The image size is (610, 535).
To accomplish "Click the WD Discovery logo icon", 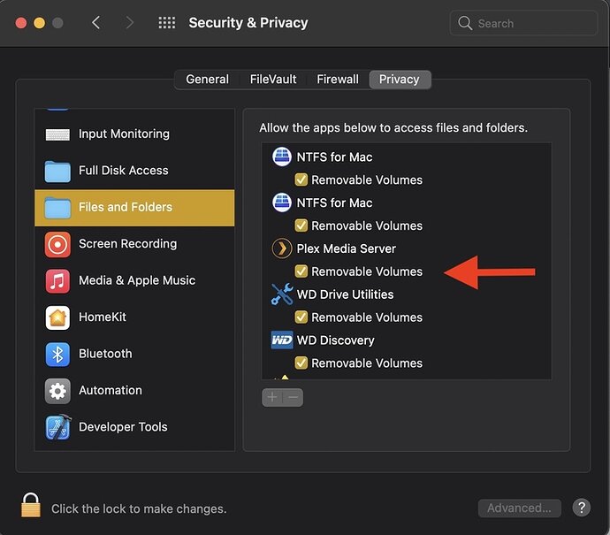I will [x=282, y=340].
